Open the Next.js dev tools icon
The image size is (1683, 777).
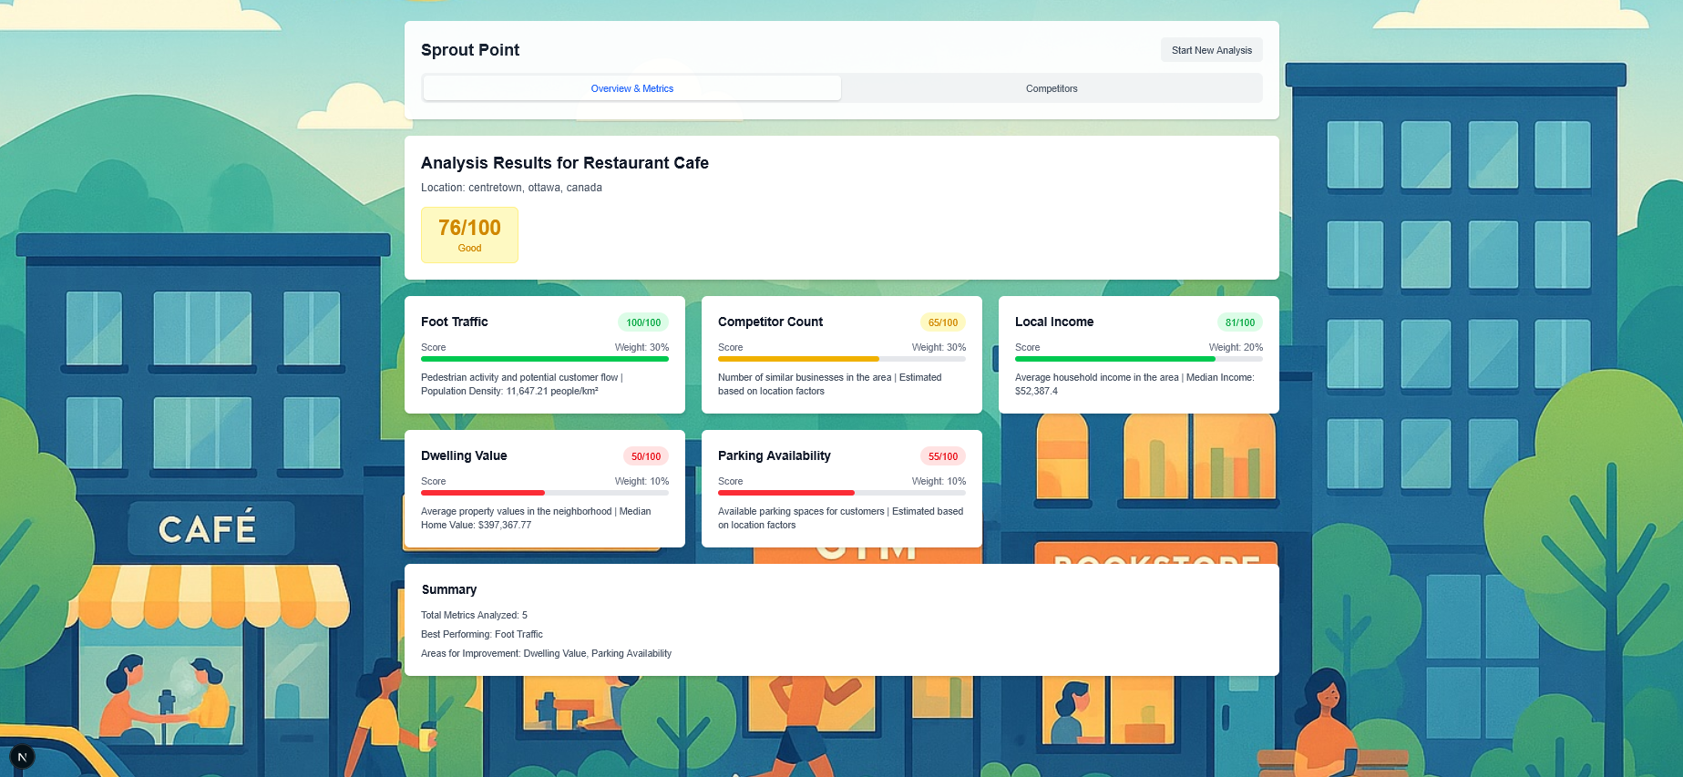(x=22, y=757)
